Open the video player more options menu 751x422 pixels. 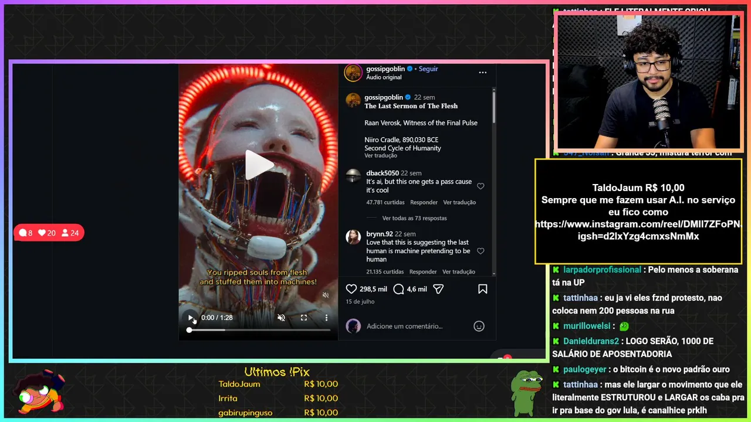pyautogui.click(x=327, y=318)
